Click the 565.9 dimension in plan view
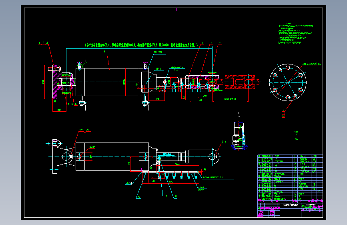 pos(177,164)
